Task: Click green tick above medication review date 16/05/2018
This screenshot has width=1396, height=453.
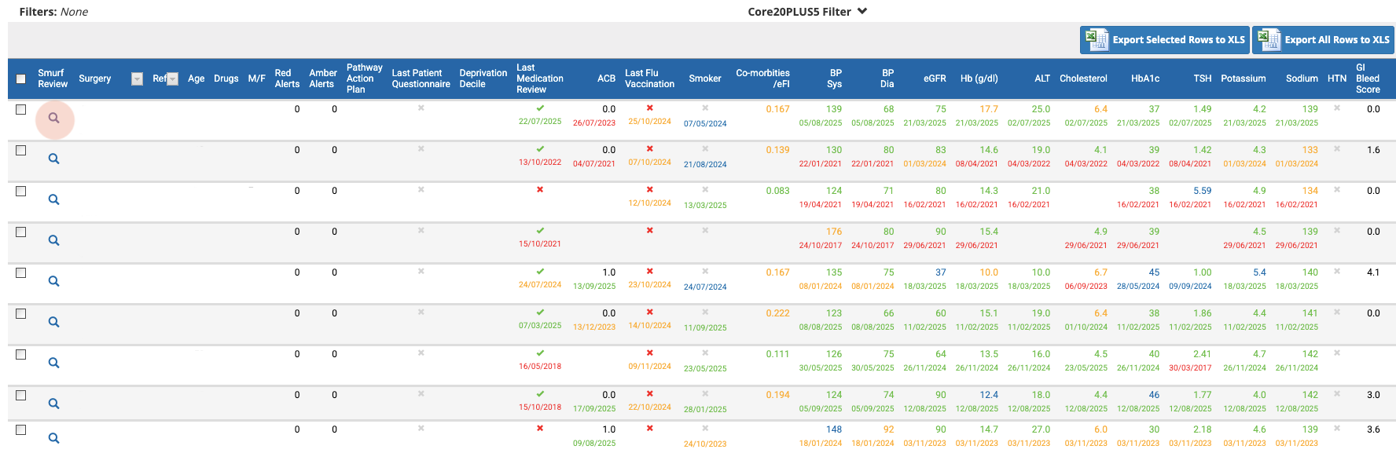Action: [x=540, y=353]
